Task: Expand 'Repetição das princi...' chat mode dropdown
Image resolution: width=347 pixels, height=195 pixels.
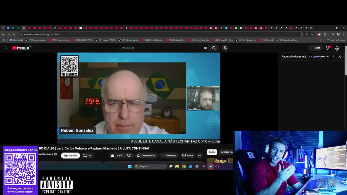Action: (x=297, y=57)
